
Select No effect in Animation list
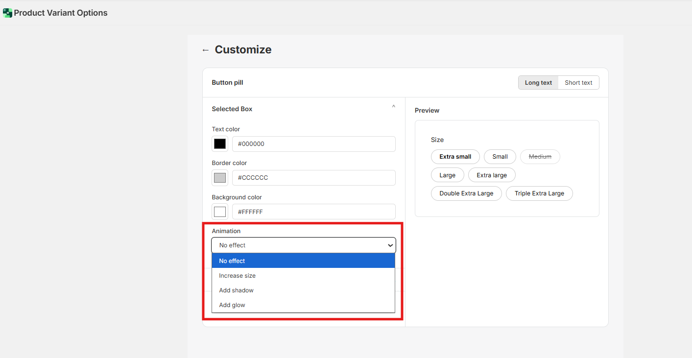[303, 261]
